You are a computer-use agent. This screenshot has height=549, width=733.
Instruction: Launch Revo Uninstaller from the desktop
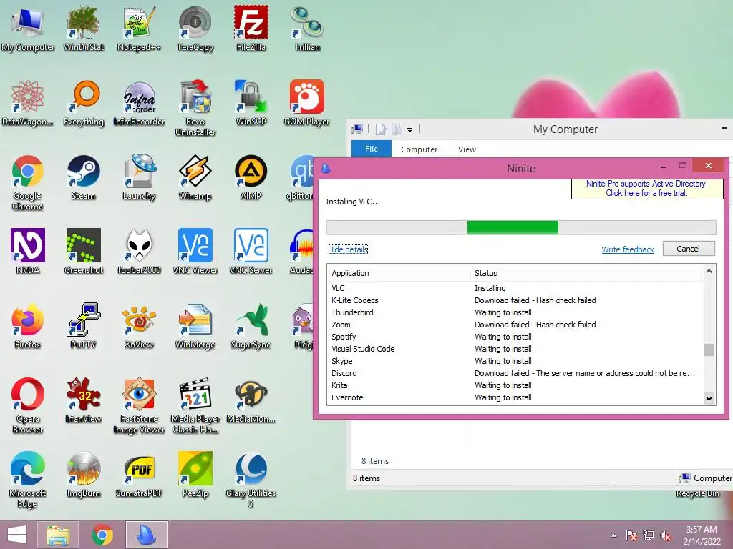pyautogui.click(x=195, y=107)
